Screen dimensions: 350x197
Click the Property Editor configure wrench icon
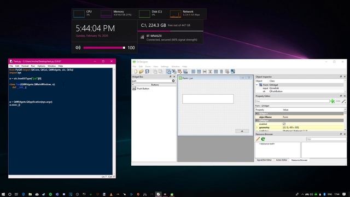point(343,101)
